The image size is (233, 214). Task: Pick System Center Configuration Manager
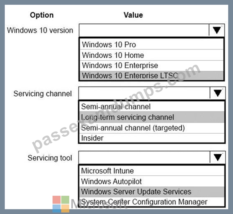[x=152, y=202]
